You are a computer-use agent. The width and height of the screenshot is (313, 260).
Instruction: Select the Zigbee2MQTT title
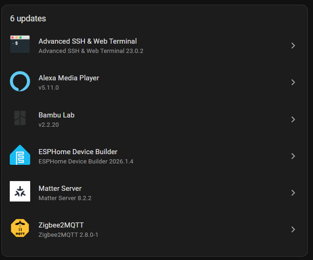61,225
